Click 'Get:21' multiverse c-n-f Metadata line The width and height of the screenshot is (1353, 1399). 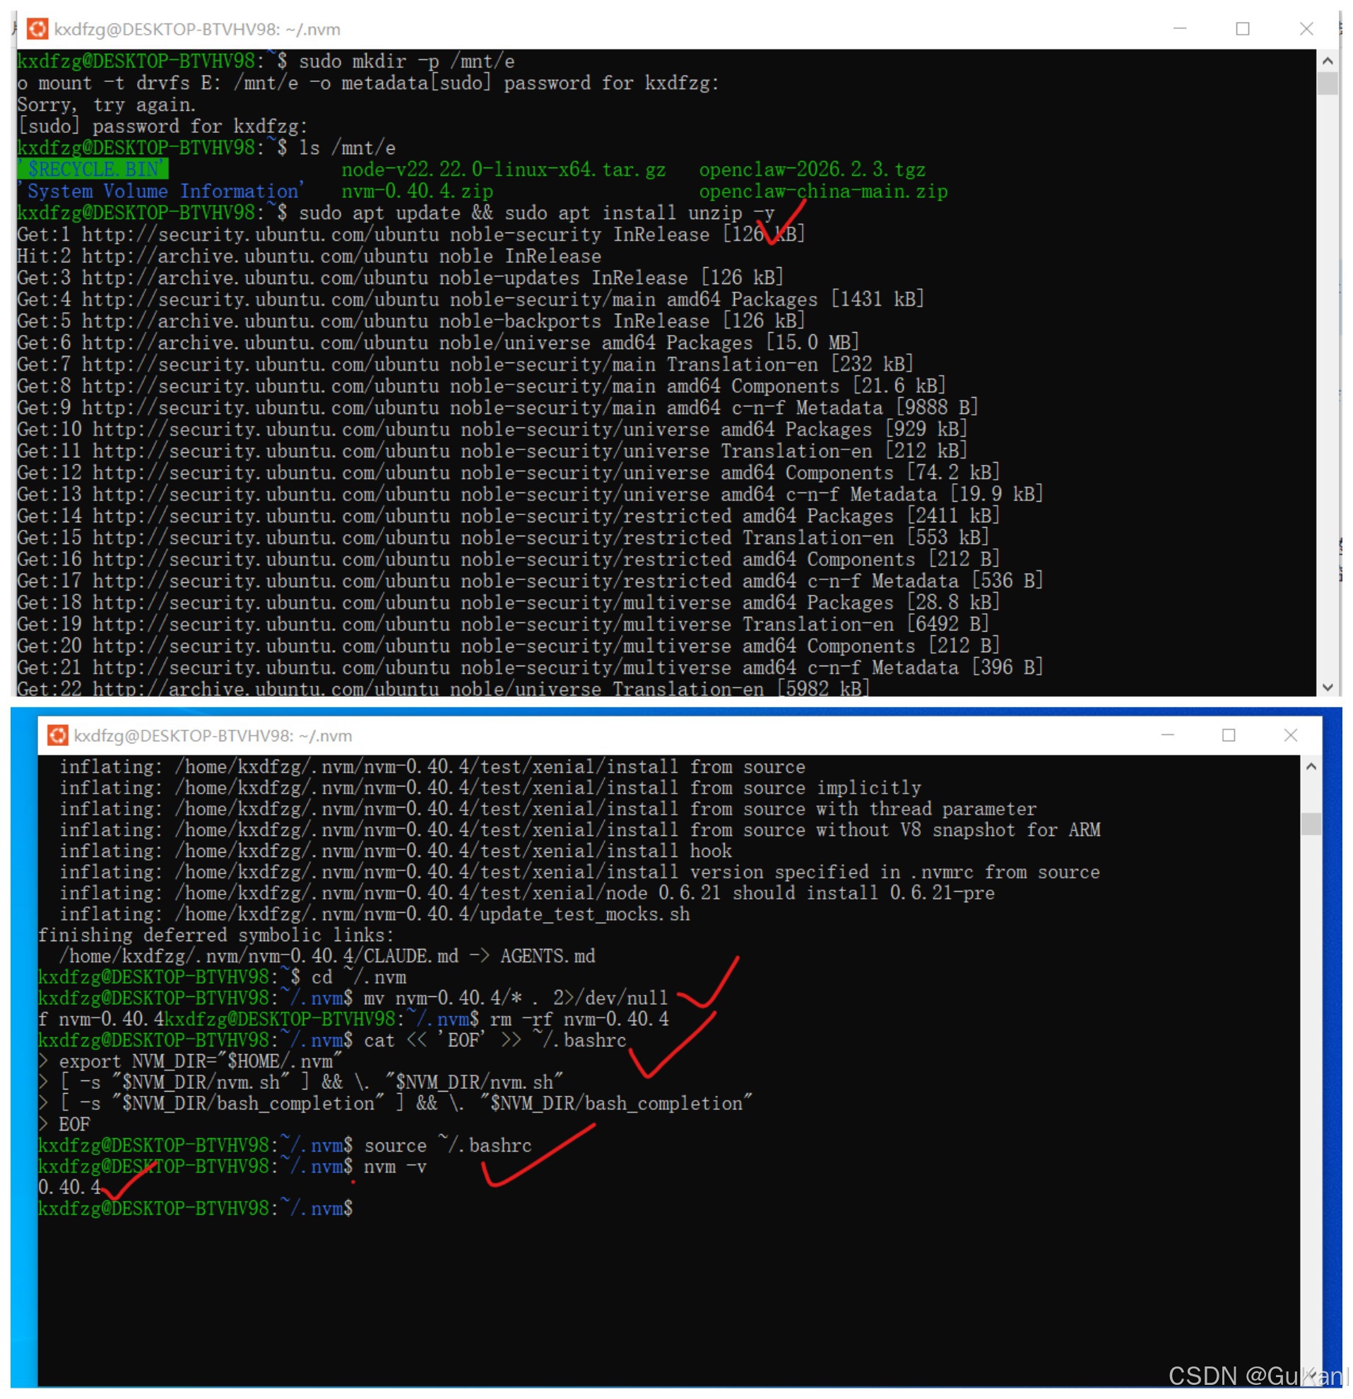(529, 668)
